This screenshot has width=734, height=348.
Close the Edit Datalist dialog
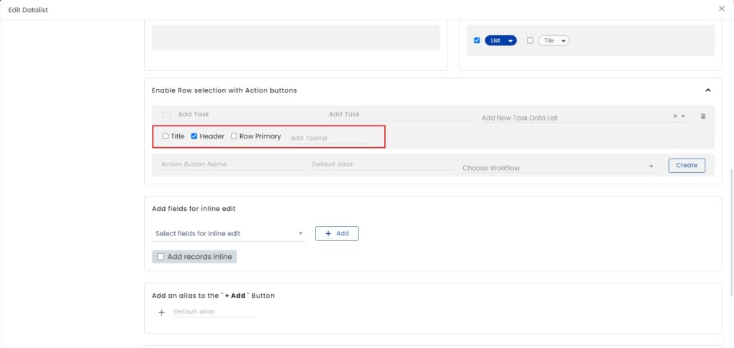[721, 9]
